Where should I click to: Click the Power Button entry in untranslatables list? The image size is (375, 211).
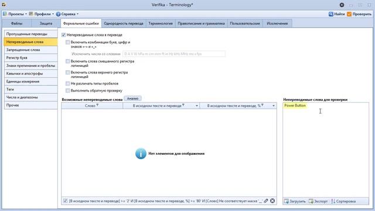click(295, 105)
